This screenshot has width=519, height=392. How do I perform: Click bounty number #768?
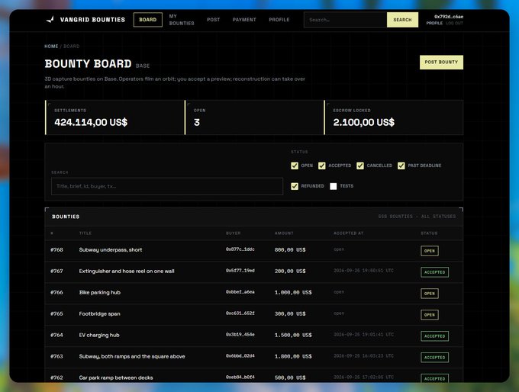(56, 249)
